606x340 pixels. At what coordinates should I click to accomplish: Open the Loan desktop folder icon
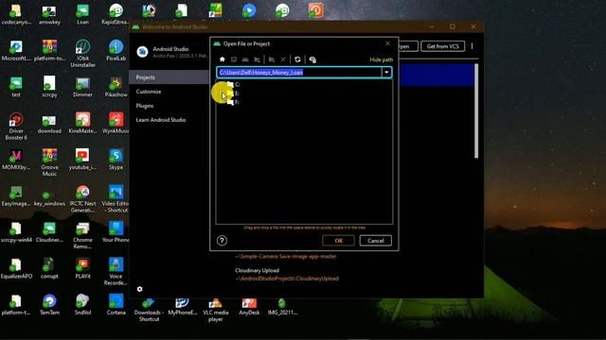[82, 14]
